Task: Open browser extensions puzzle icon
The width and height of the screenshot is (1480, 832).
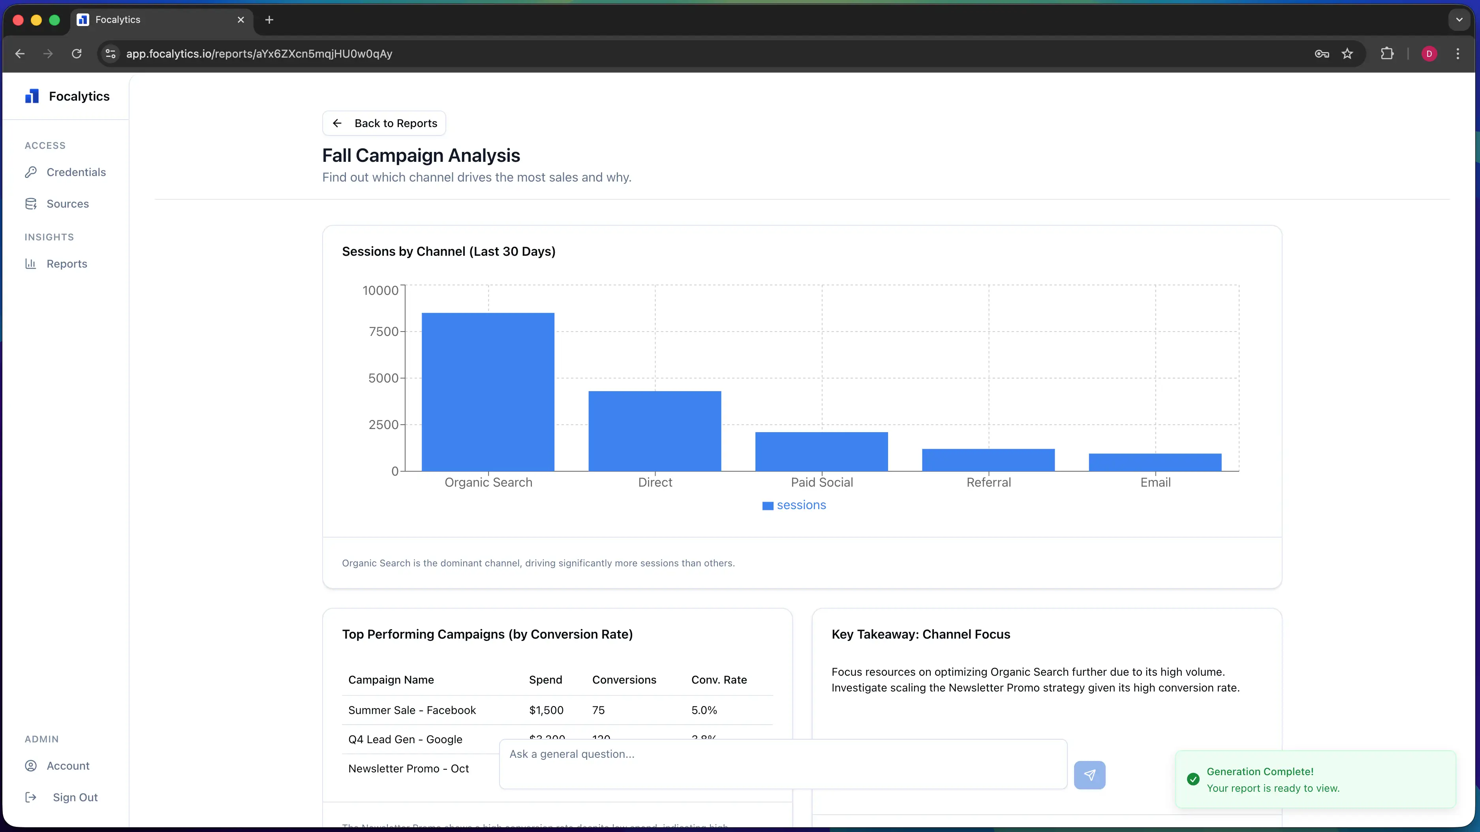Action: coord(1387,53)
